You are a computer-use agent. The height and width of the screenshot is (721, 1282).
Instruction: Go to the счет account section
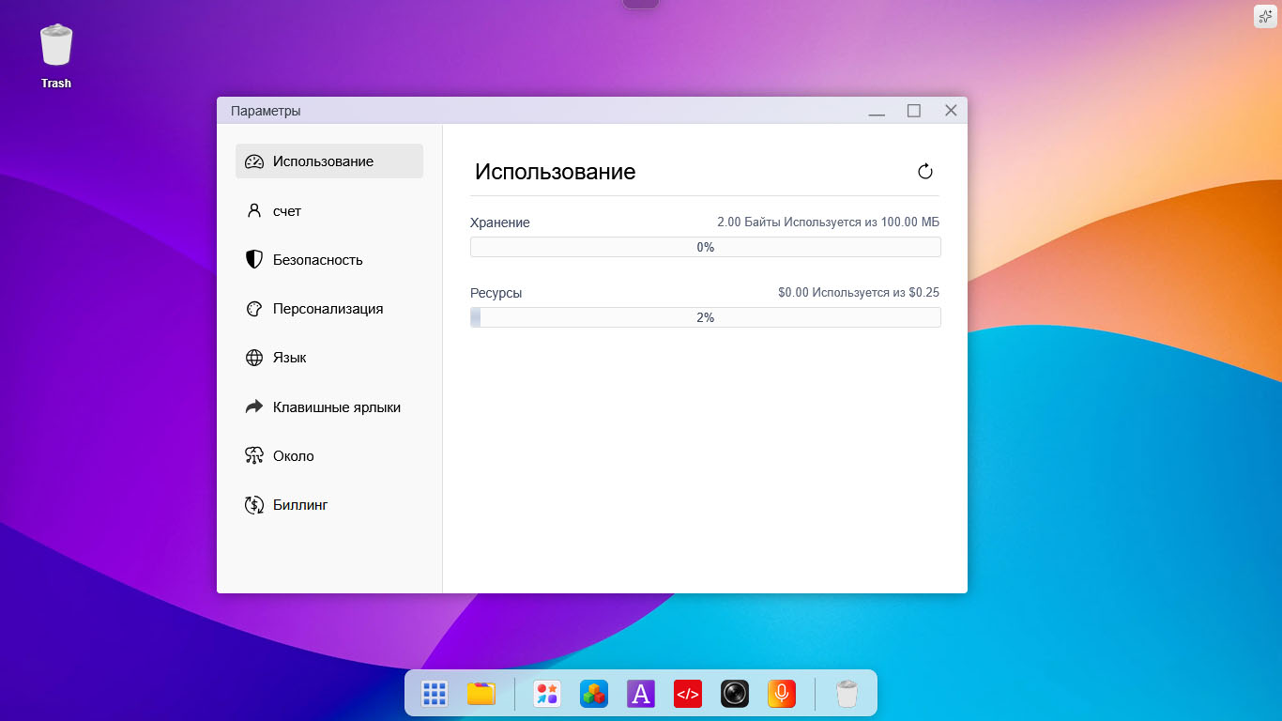coord(329,211)
